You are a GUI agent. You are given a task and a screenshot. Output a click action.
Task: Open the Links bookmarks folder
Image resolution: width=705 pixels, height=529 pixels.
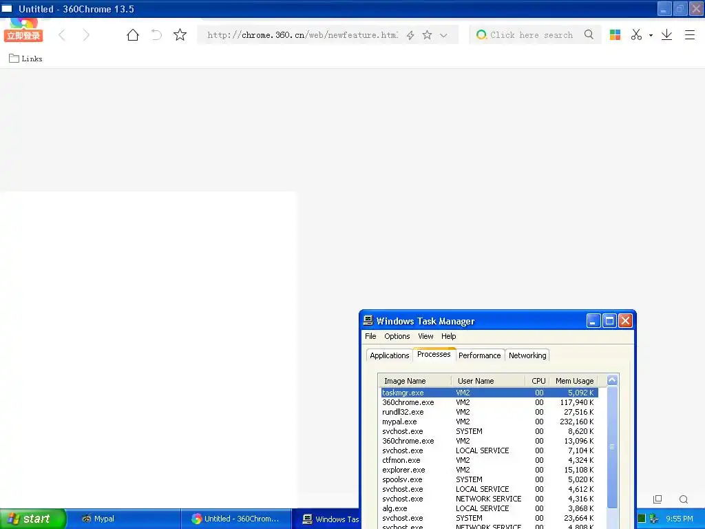[x=25, y=59]
